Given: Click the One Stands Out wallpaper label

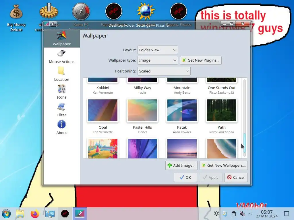Looking at the screenshot, I should click(221, 88).
